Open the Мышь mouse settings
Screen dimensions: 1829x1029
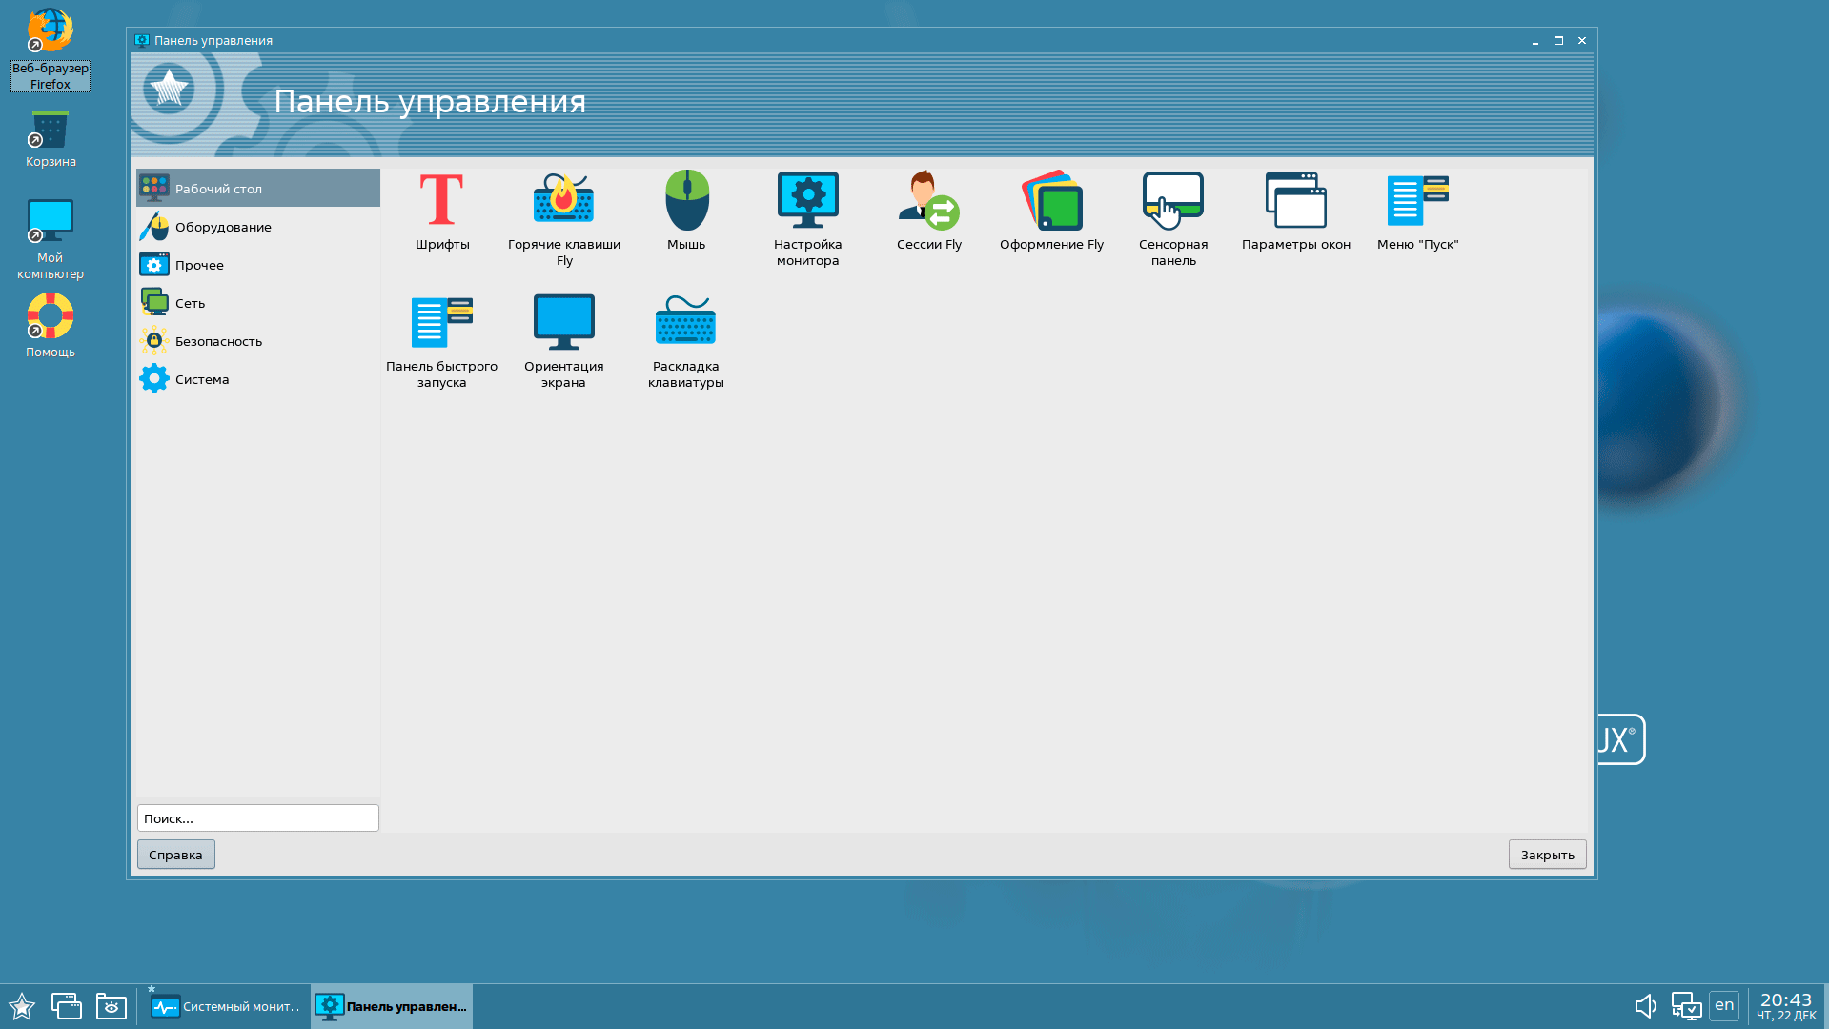686,212
